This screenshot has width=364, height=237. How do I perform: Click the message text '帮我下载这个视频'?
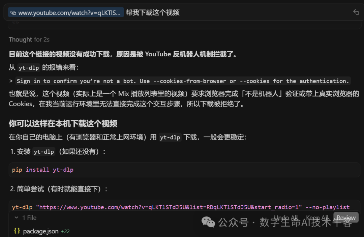153,12
